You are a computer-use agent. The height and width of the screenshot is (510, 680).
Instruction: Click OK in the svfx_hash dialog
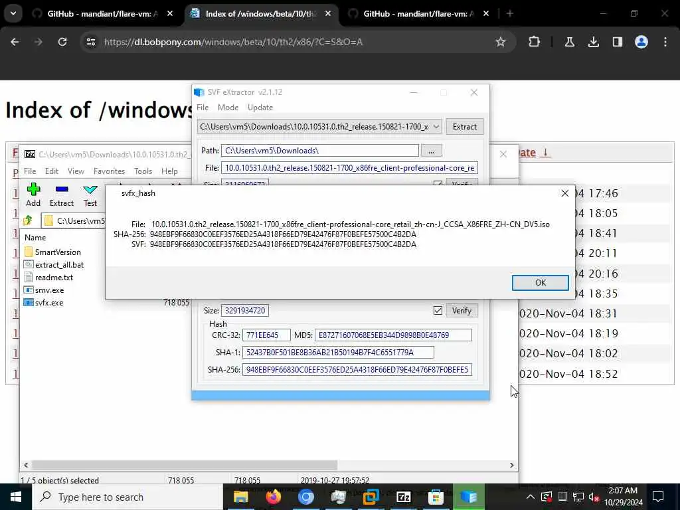tap(540, 283)
